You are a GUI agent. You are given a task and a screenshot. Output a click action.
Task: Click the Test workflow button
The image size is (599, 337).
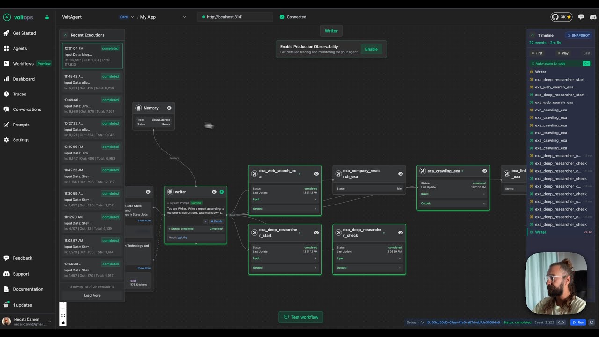tap(300, 317)
